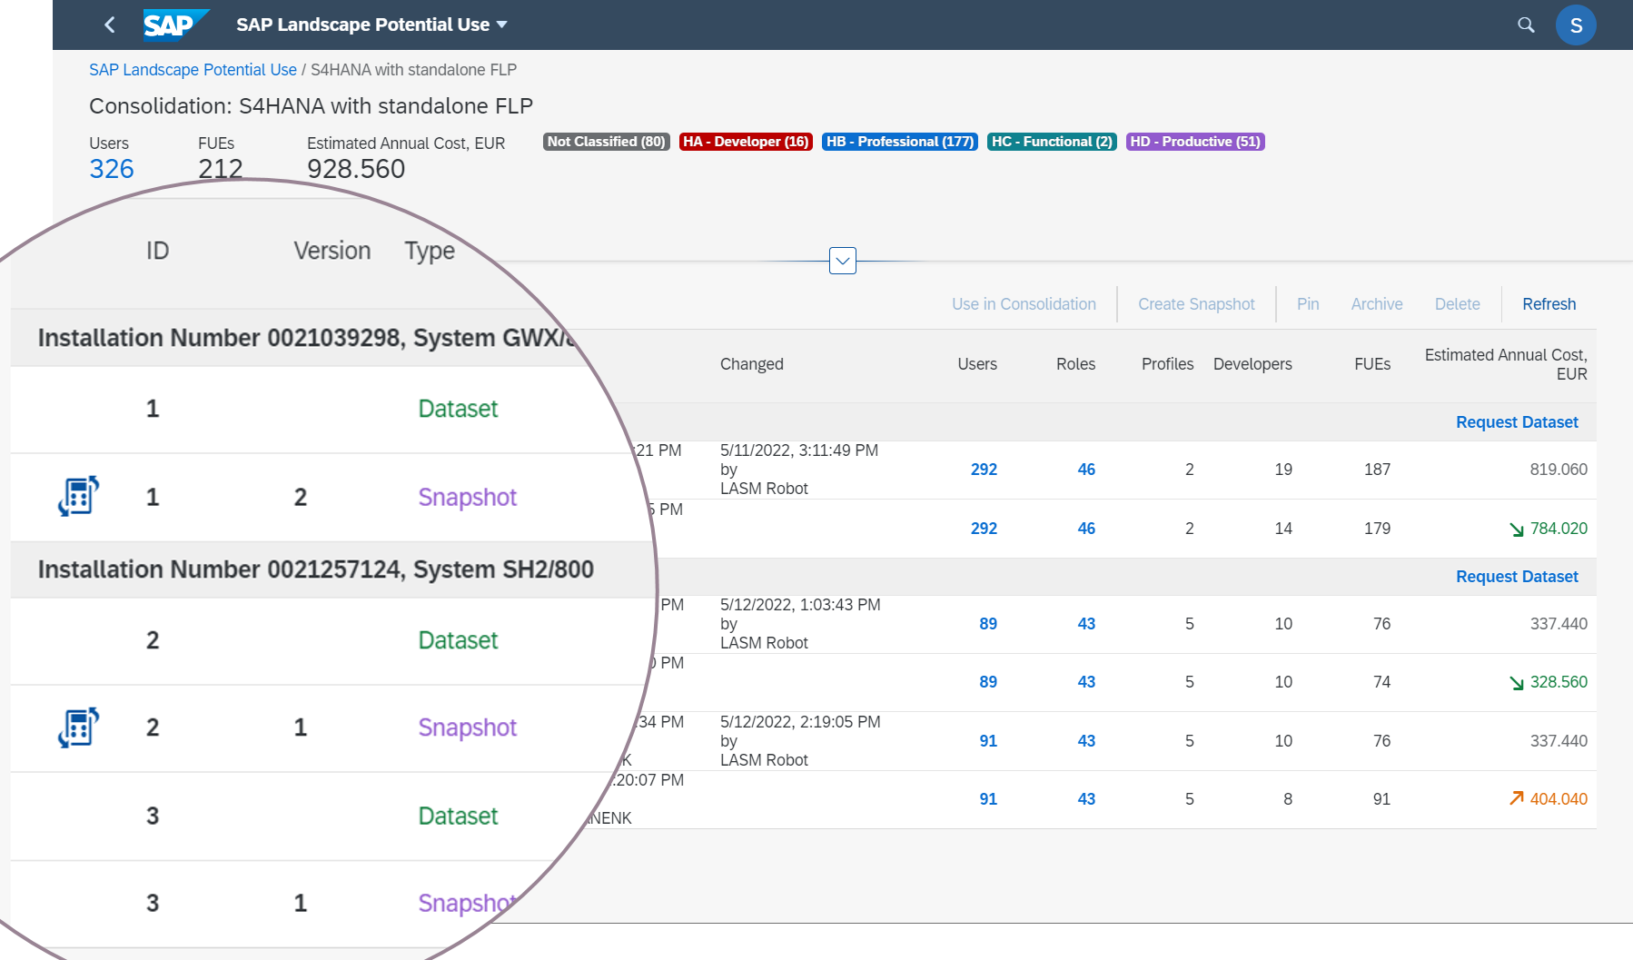Open users 292 in the 784.020 row
Image resolution: width=1633 pixels, height=960 pixels.
[x=984, y=529]
